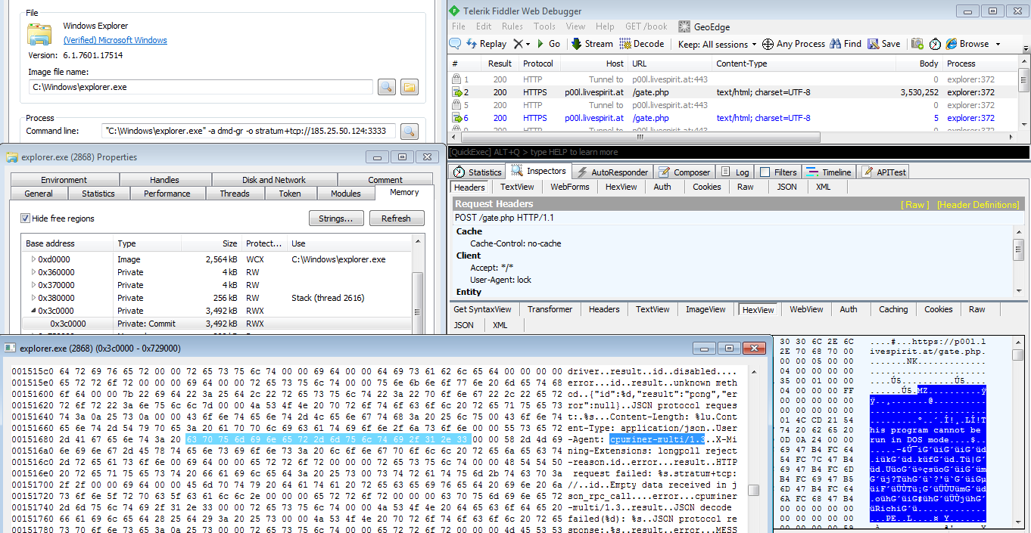Click the Image file name field
Image resolution: width=1031 pixels, height=533 pixels.
click(201, 87)
